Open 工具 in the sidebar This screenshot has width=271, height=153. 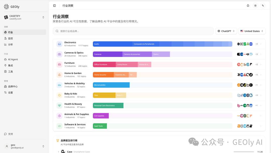(24, 71)
